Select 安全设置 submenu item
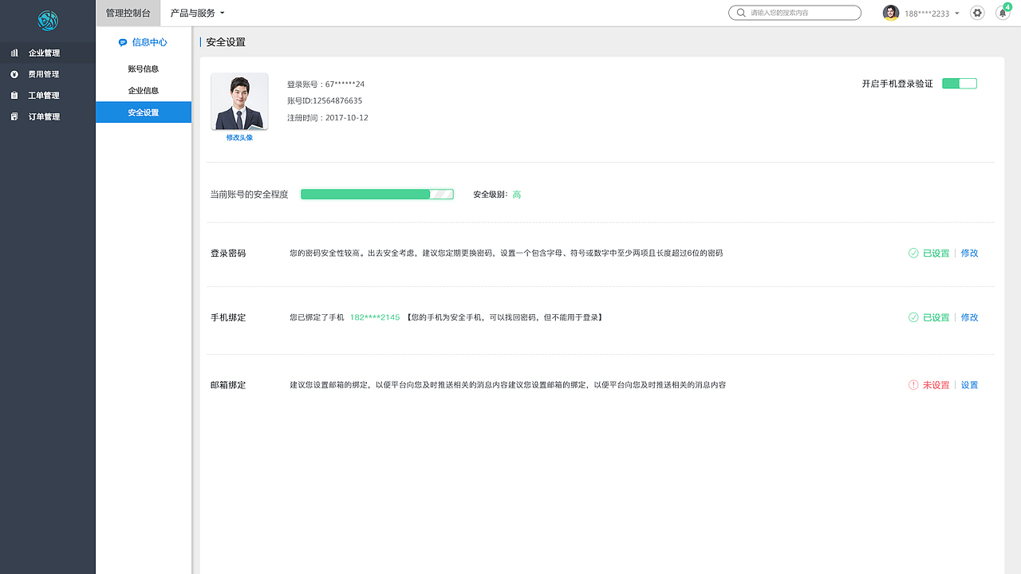The width and height of the screenshot is (1021, 574). click(144, 112)
